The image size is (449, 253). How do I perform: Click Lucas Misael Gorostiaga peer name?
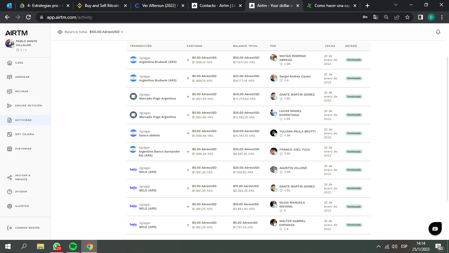291,113
